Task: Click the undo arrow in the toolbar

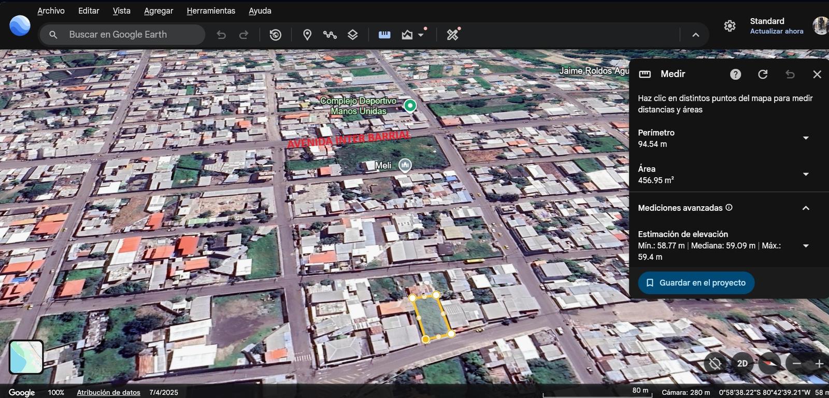Action: 221,35
